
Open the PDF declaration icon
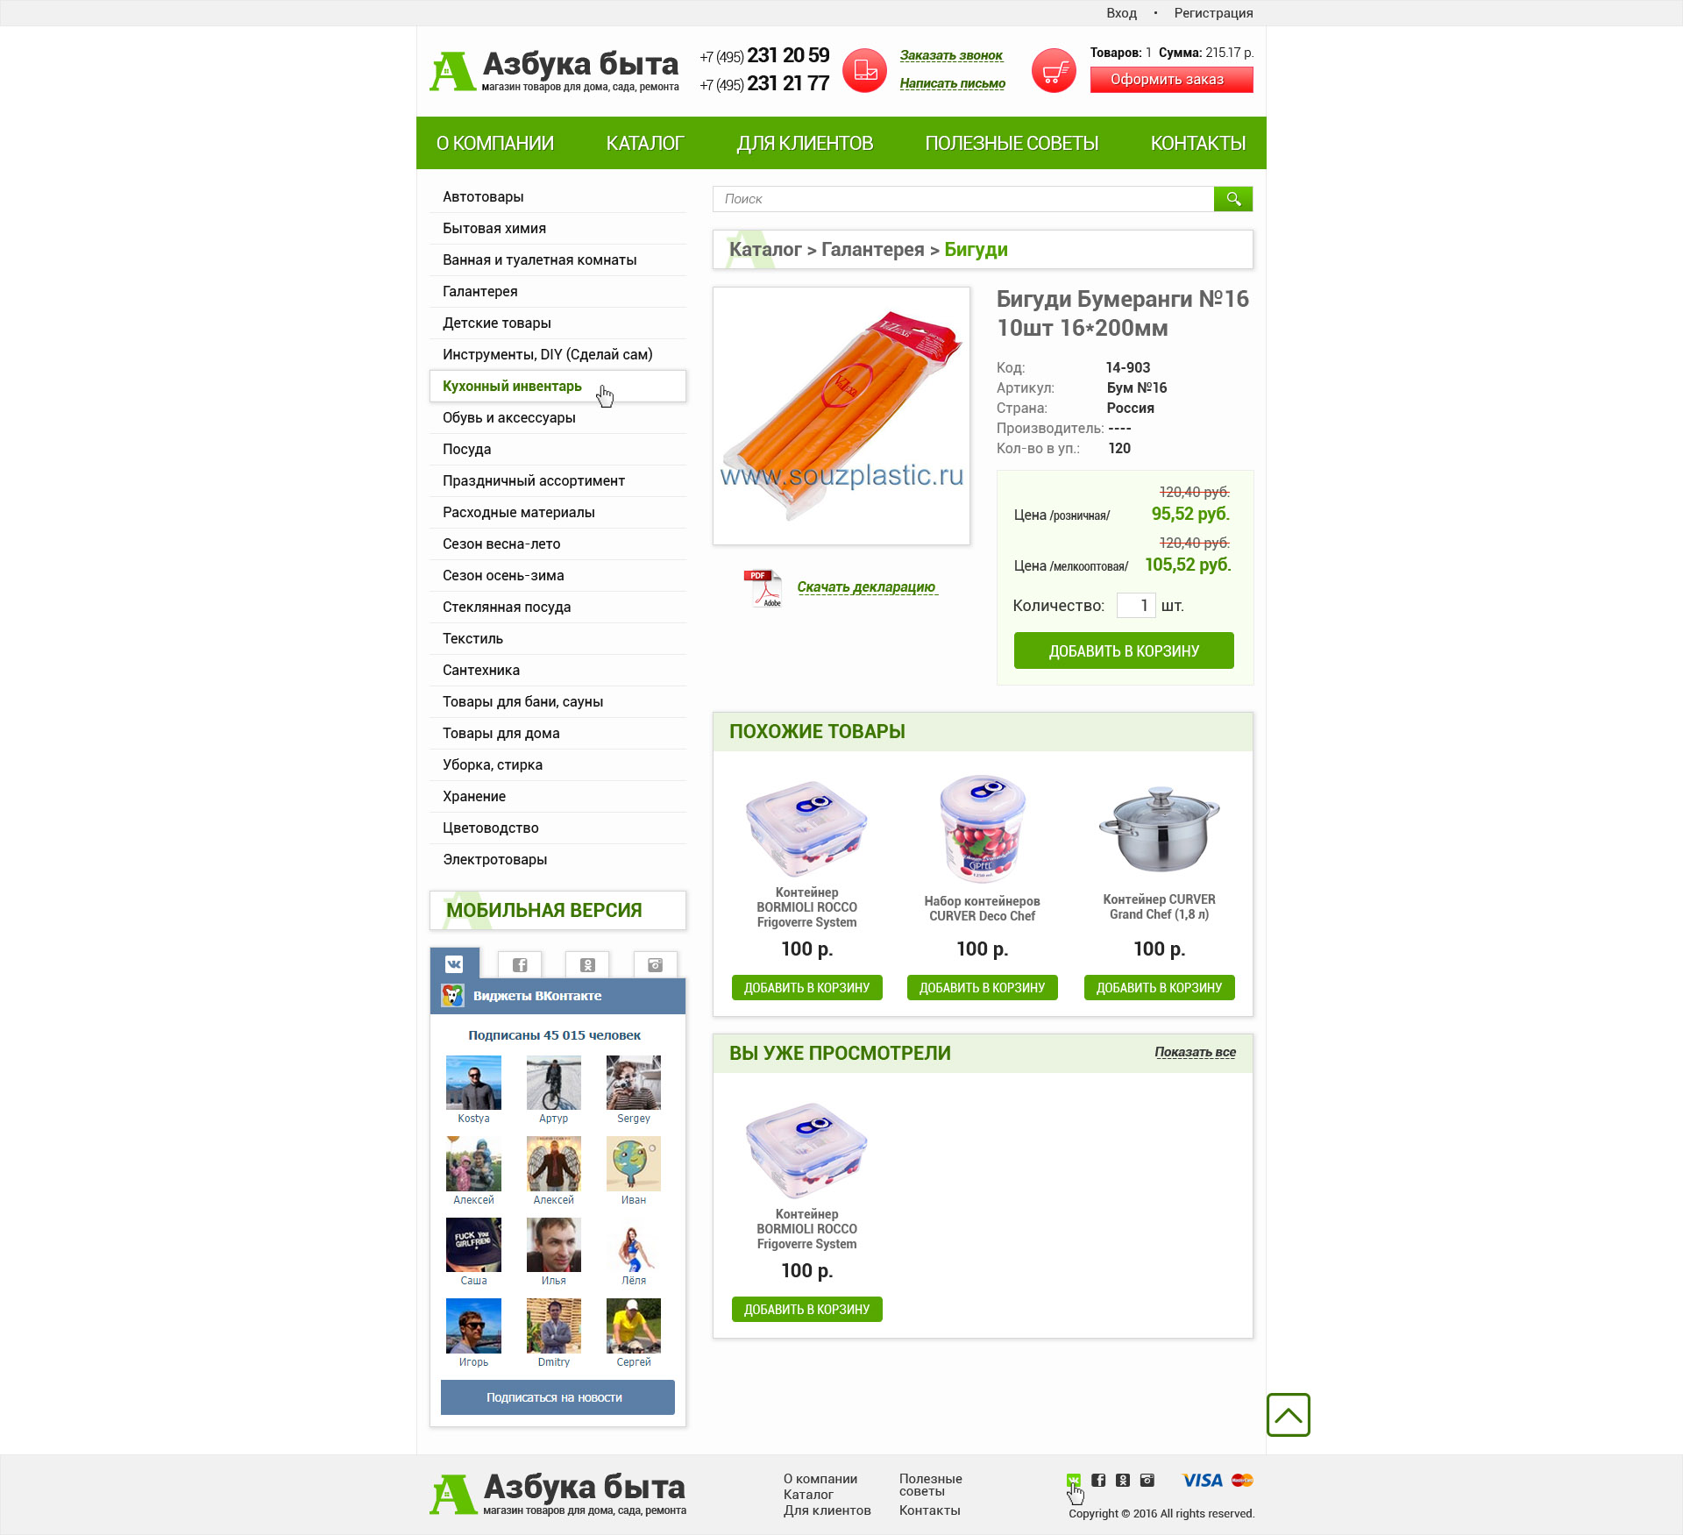tap(763, 587)
